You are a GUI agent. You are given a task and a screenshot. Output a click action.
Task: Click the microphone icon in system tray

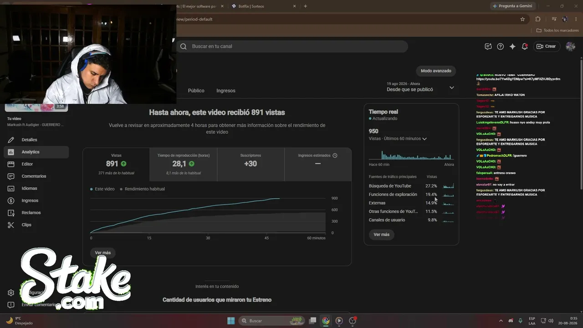click(x=520, y=321)
